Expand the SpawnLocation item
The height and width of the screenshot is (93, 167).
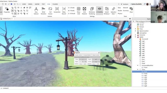click(135, 31)
